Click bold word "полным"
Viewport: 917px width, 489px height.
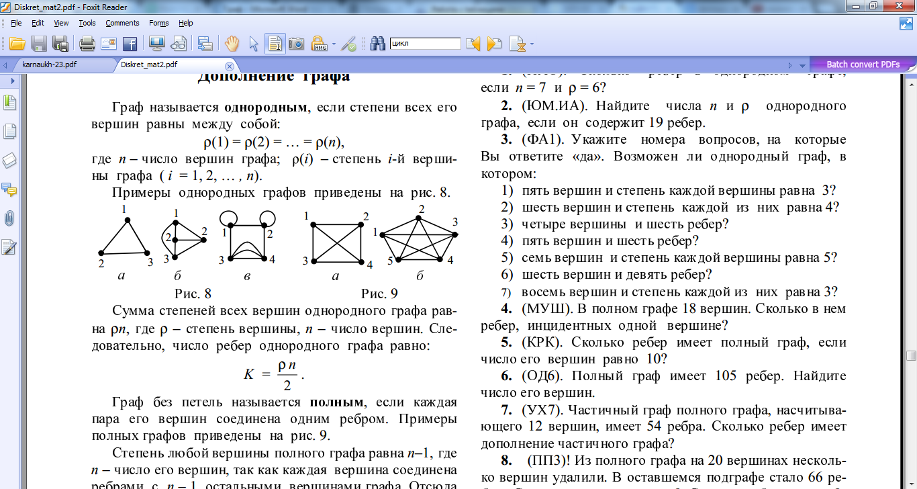pos(336,403)
